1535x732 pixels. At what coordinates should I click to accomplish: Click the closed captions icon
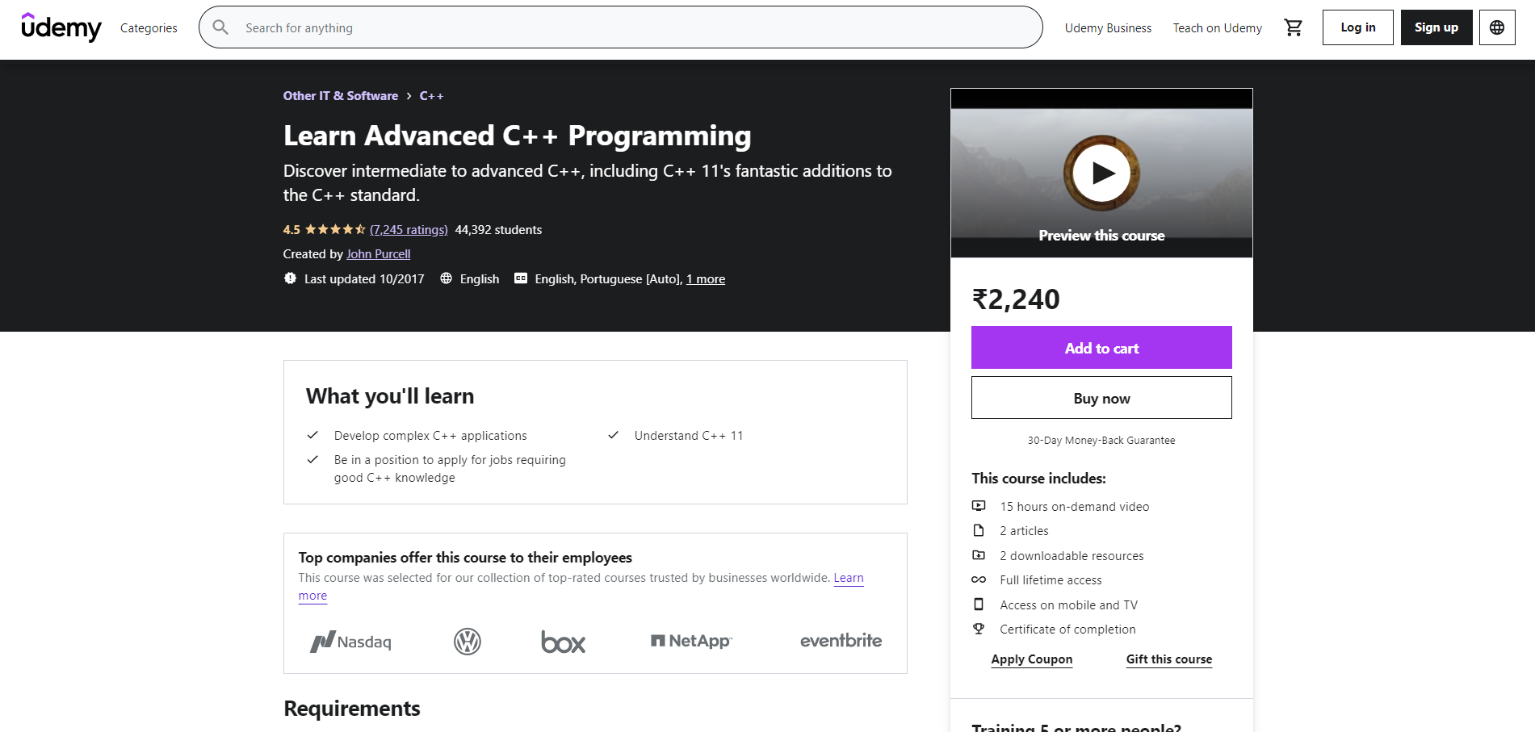coord(521,278)
